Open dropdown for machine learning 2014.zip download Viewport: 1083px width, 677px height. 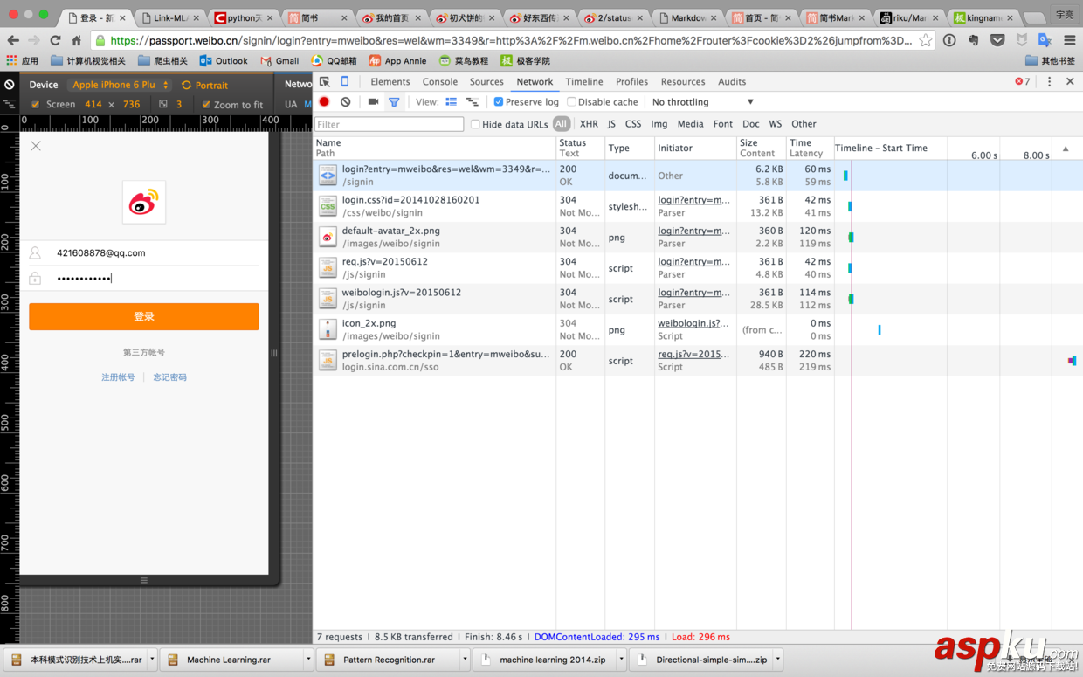[621, 660]
